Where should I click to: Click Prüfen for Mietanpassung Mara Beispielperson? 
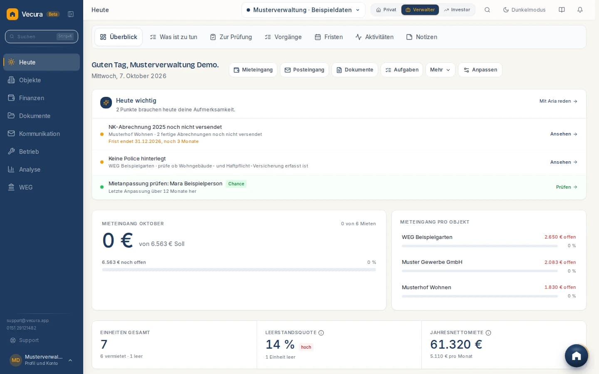point(567,187)
